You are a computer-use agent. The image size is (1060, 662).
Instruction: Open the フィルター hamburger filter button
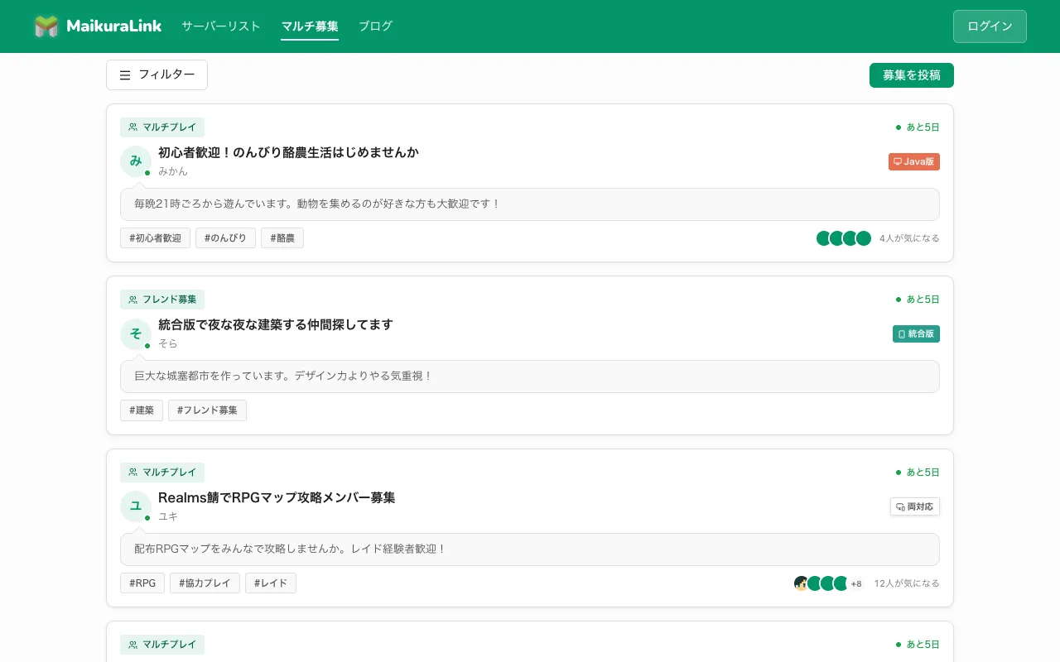pyautogui.click(x=157, y=74)
